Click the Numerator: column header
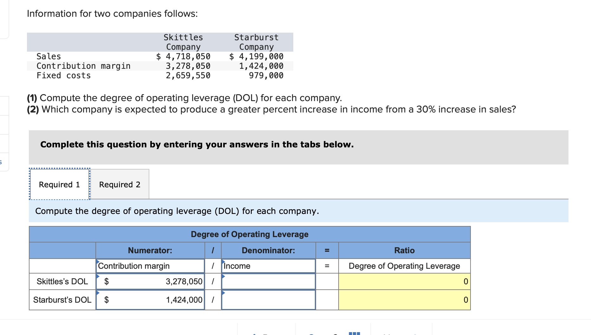This screenshot has width=591, height=335. tap(150, 250)
